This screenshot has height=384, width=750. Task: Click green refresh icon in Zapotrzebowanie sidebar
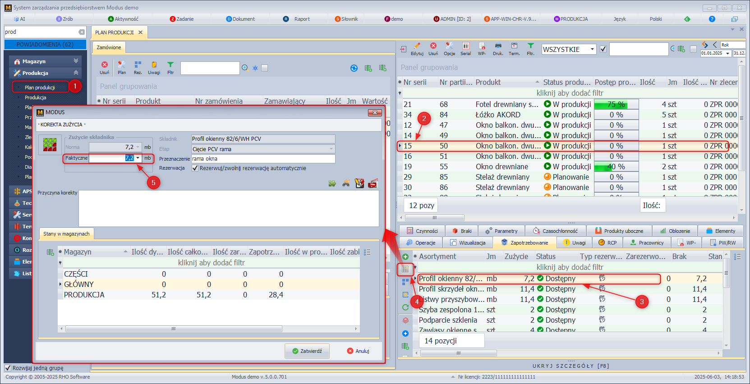click(x=405, y=307)
